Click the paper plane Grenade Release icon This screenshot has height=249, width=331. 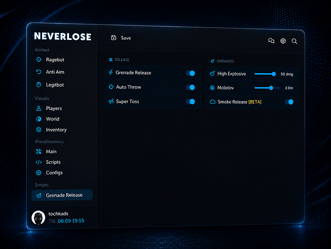(x=39, y=195)
